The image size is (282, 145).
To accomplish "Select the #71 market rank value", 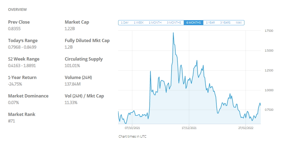I will coord(11,121).
